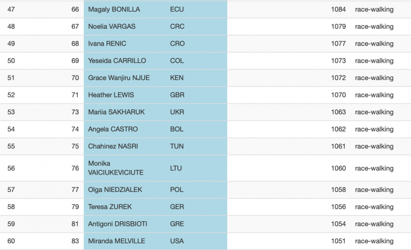
Task: Open Monika VAICIUKEVICIUTE's entry
Action: click(x=116, y=168)
